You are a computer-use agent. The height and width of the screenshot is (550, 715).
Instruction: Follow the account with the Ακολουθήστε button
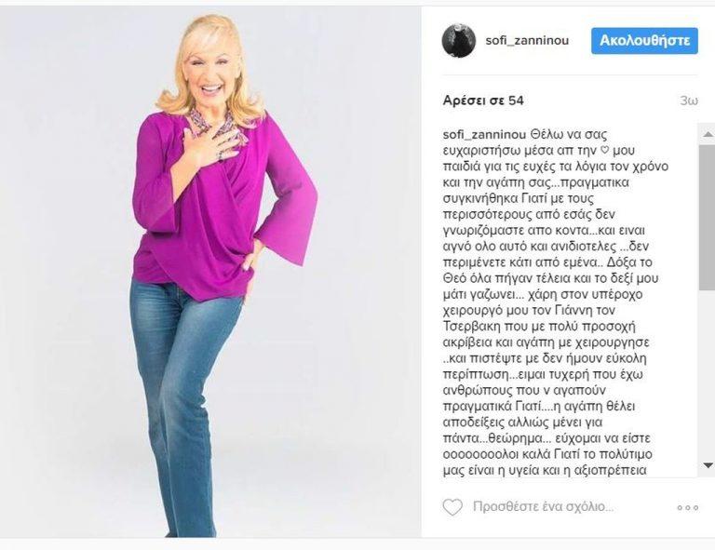[644, 41]
